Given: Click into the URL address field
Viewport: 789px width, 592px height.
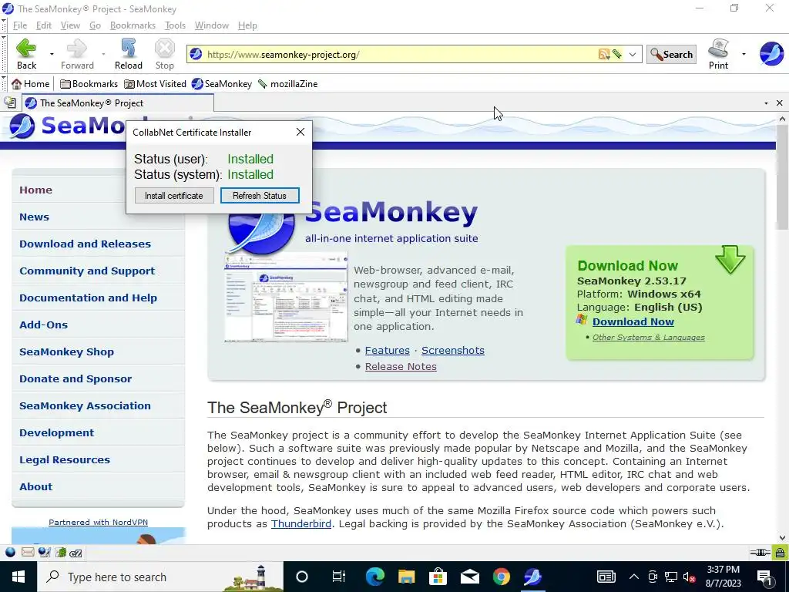Looking at the screenshot, I should (x=400, y=55).
